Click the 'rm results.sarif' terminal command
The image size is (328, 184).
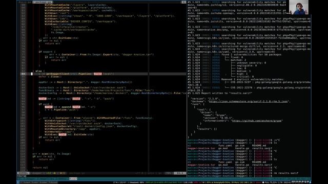point(286,173)
